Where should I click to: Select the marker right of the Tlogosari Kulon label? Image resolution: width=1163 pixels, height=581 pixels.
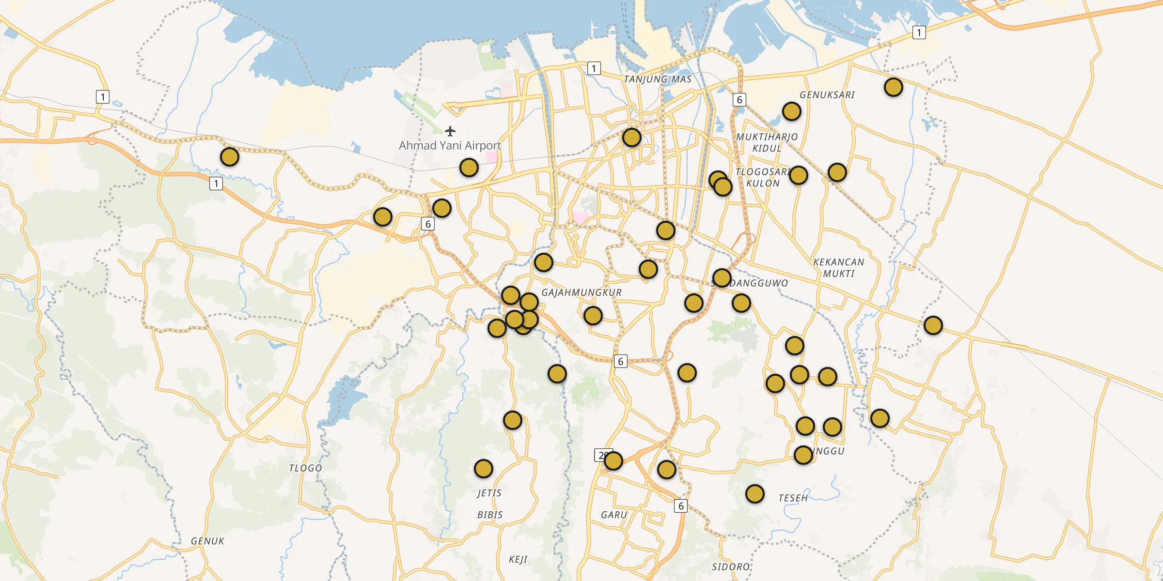(799, 175)
